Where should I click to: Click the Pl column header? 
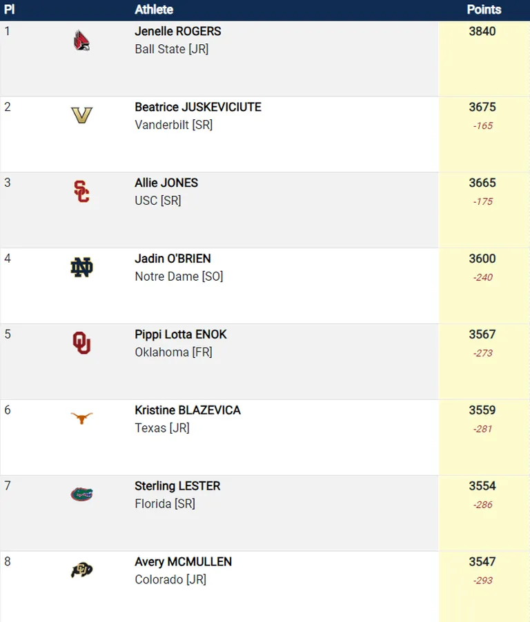coord(9,10)
